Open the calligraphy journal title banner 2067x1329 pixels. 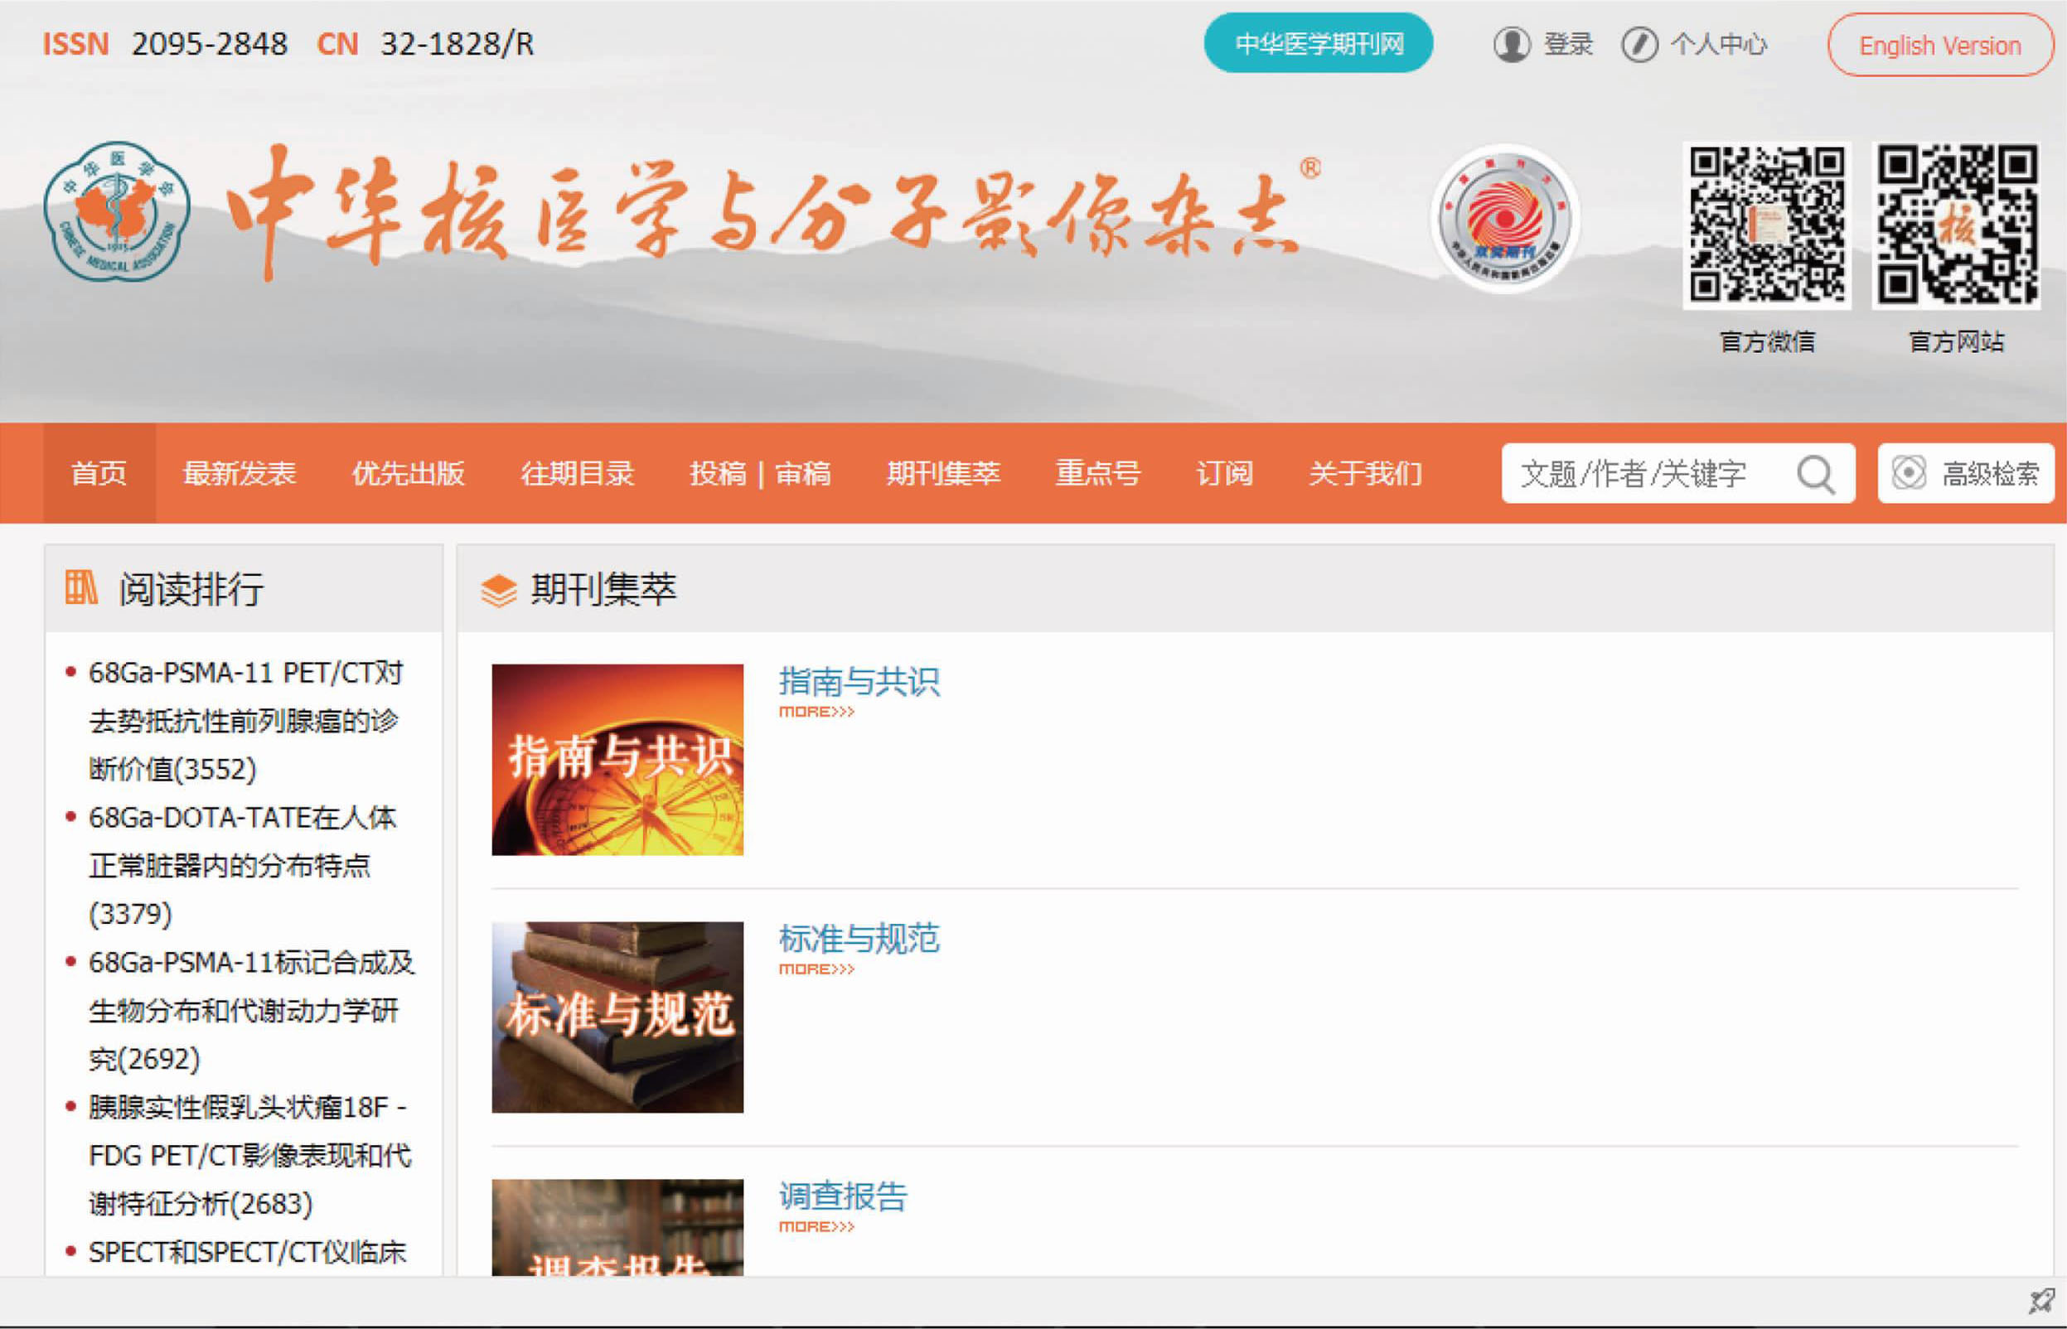[772, 213]
